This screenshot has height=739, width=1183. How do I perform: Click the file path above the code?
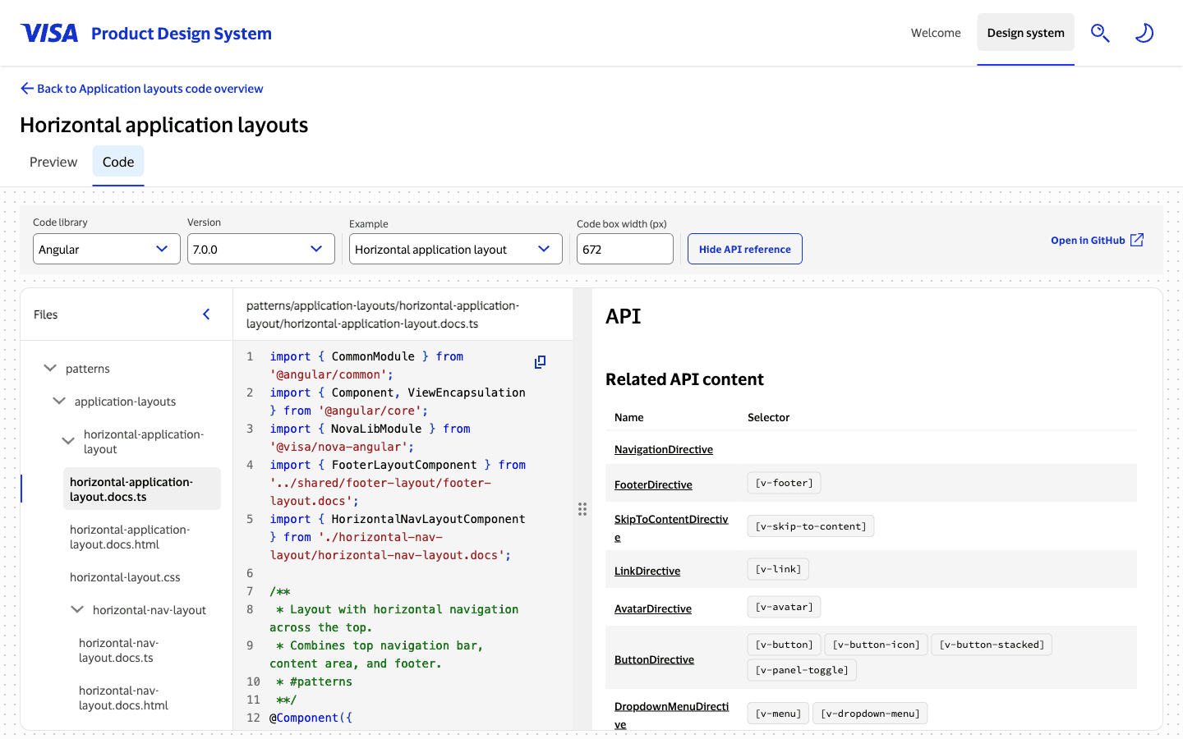[383, 314]
